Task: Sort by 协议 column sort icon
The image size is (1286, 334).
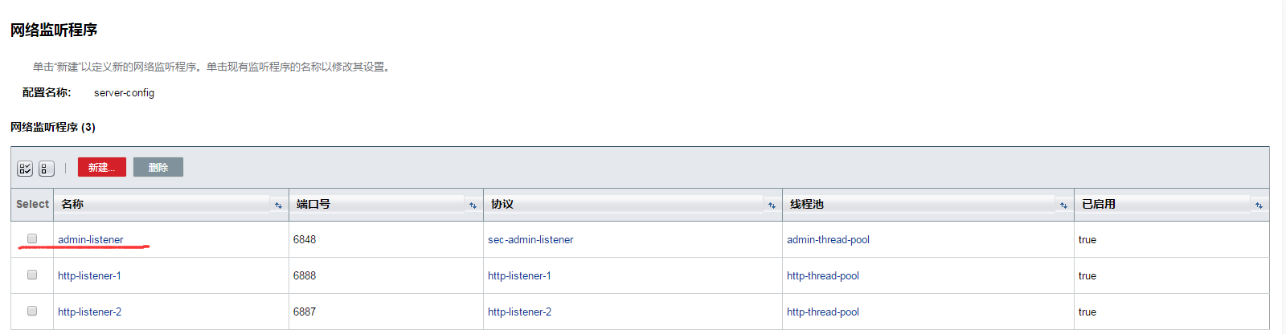Action: pyautogui.click(x=772, y=206)
